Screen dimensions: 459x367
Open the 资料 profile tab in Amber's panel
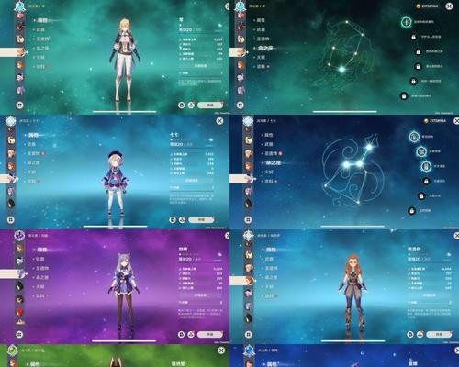click(x=269, y=295)
